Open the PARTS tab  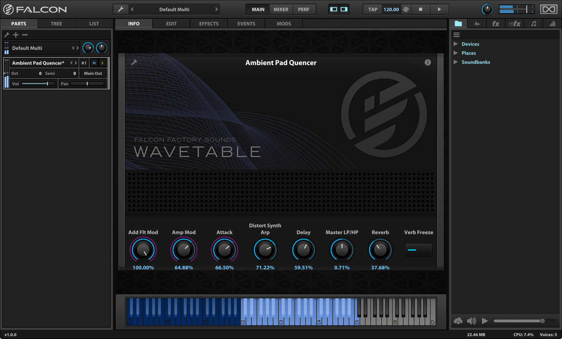[x=19, y=24]
